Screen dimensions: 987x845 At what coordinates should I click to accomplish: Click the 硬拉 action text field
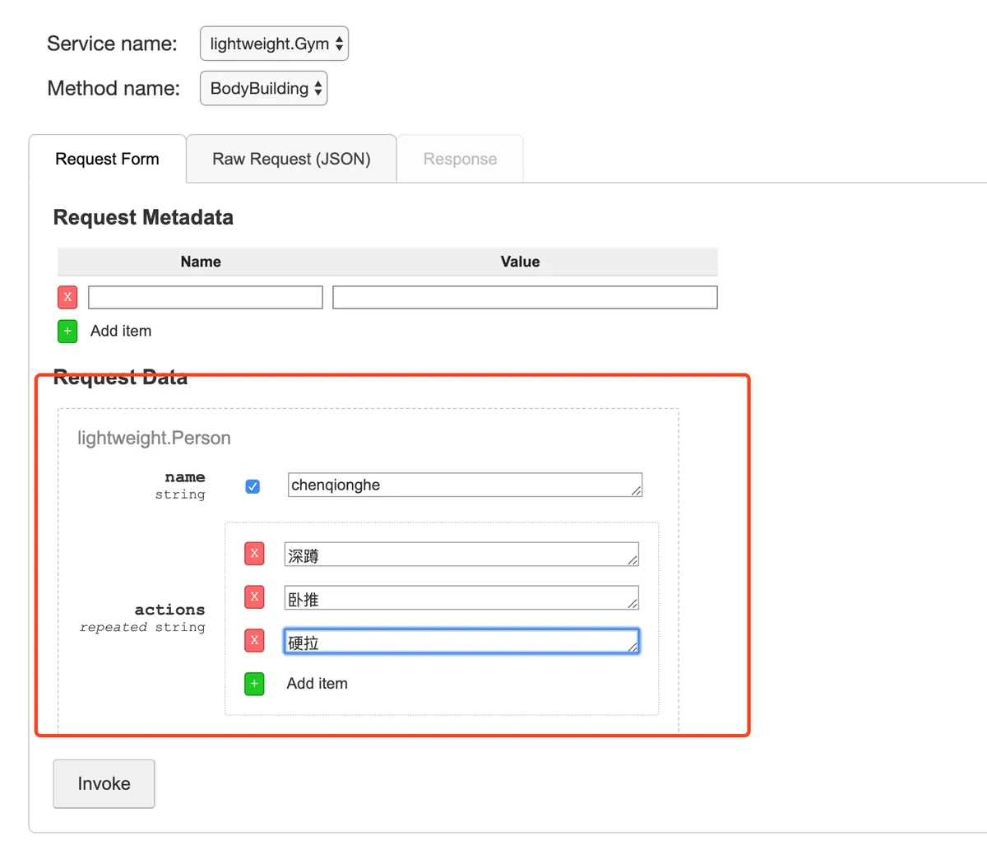(x=461, y=642)
